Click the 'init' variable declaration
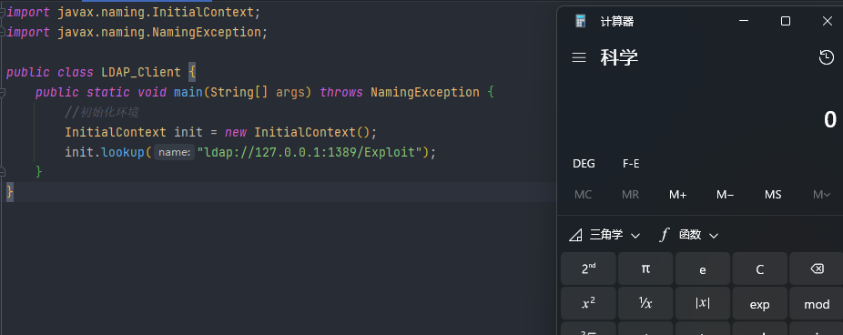The image size is (843, 335). pos(188,132)
